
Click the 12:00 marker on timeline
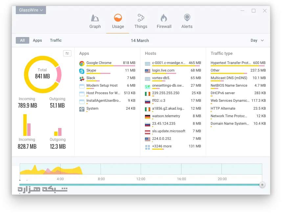tap(141, 179)
